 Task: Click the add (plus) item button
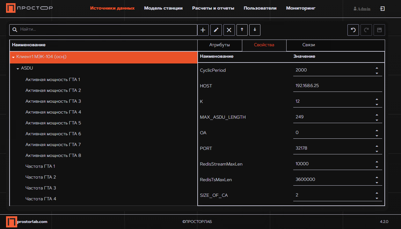(x=203, y=30)
